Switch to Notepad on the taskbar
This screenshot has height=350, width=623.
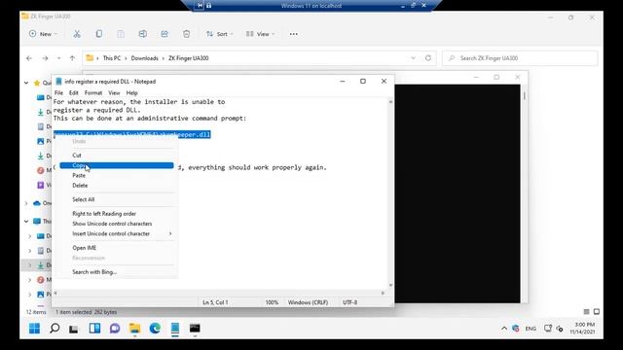pos(175,329)
